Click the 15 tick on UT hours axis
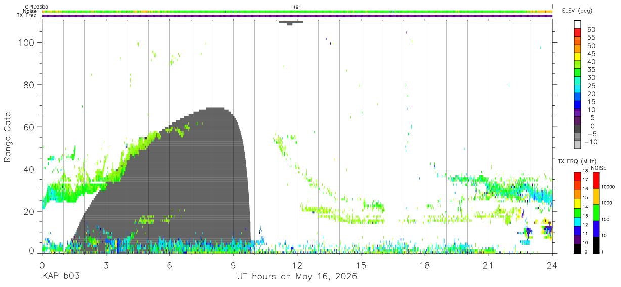Image resolution: width=621 pixels, height=287 pixels. (x=361, y=265)
